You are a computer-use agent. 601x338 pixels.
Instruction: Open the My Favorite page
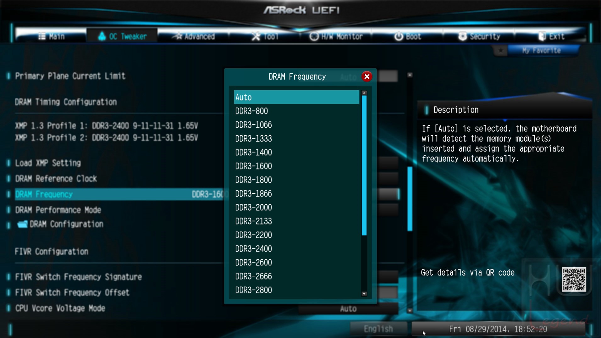(x=541, y=51)
